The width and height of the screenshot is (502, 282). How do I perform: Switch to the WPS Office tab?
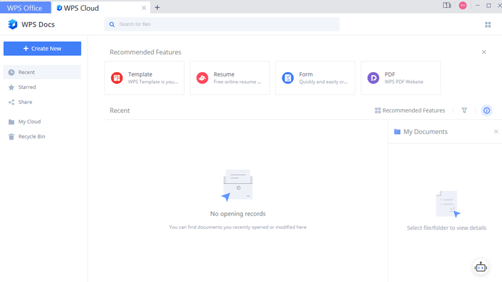[x=24, y=8]
